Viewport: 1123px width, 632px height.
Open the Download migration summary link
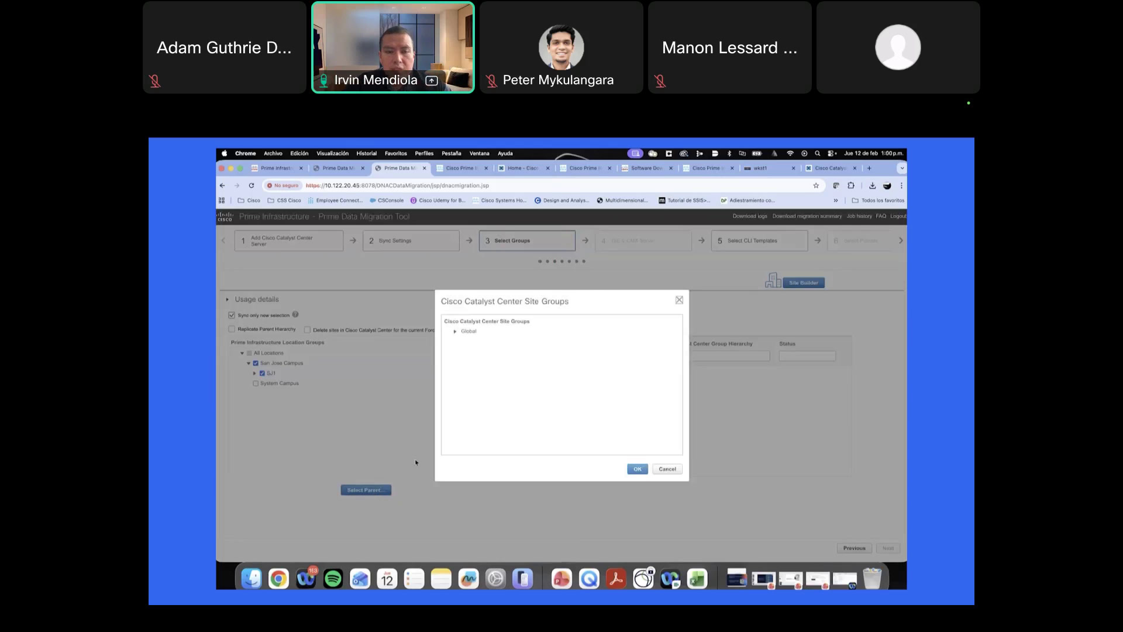click(807, 217)
